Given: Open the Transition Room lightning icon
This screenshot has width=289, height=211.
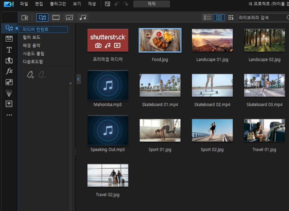Looking at the screenshot, I should pos(9,61).
